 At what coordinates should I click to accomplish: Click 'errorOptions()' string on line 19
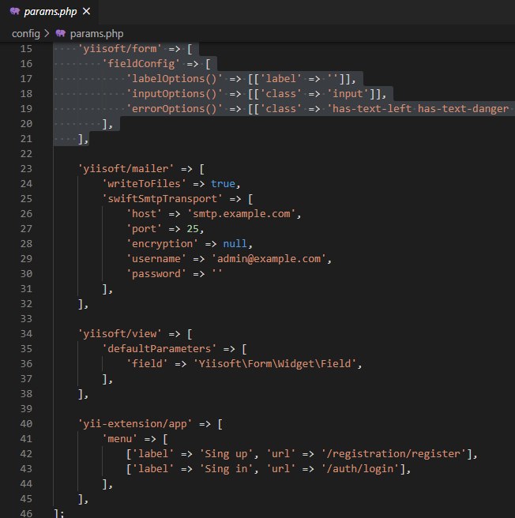tap(175, 109)
